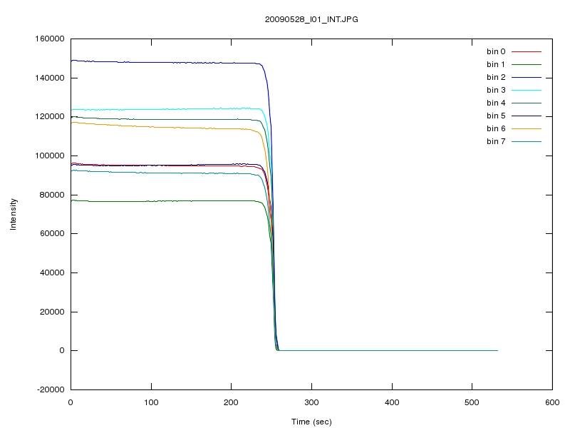Click the orange line sample for bin 6
Image resolution: width=570 pixels, height=428 pixels.
click(x=527, y=128)
